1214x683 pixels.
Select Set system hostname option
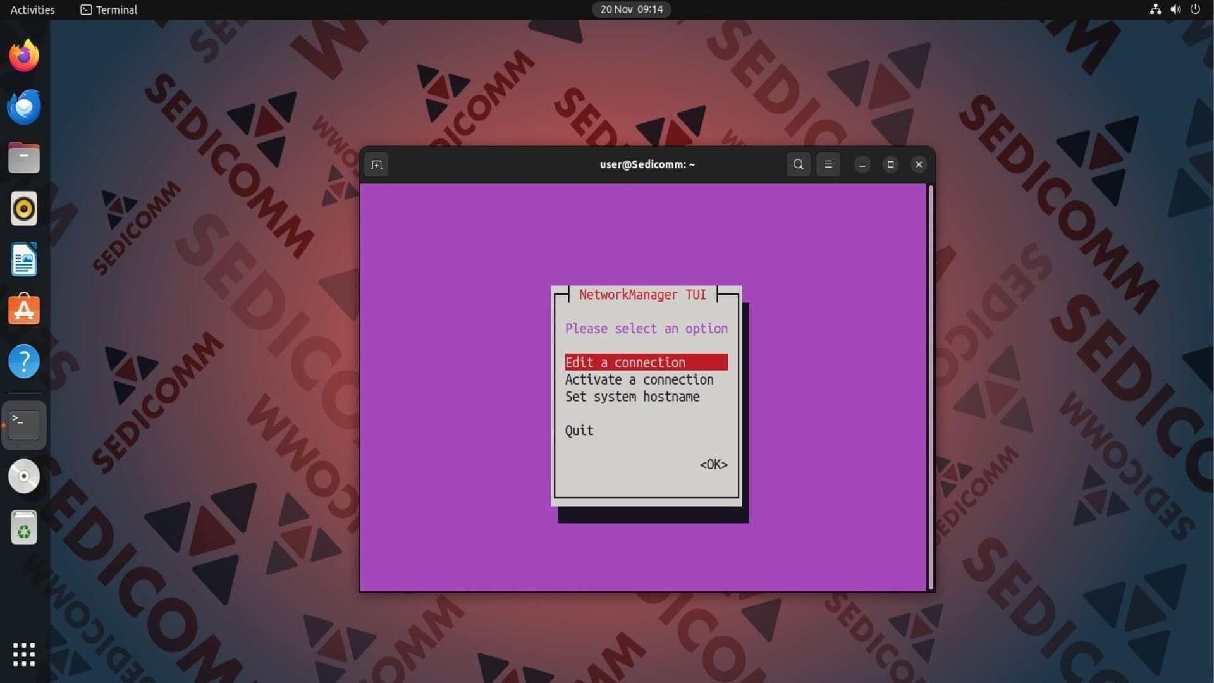(632, 397)
